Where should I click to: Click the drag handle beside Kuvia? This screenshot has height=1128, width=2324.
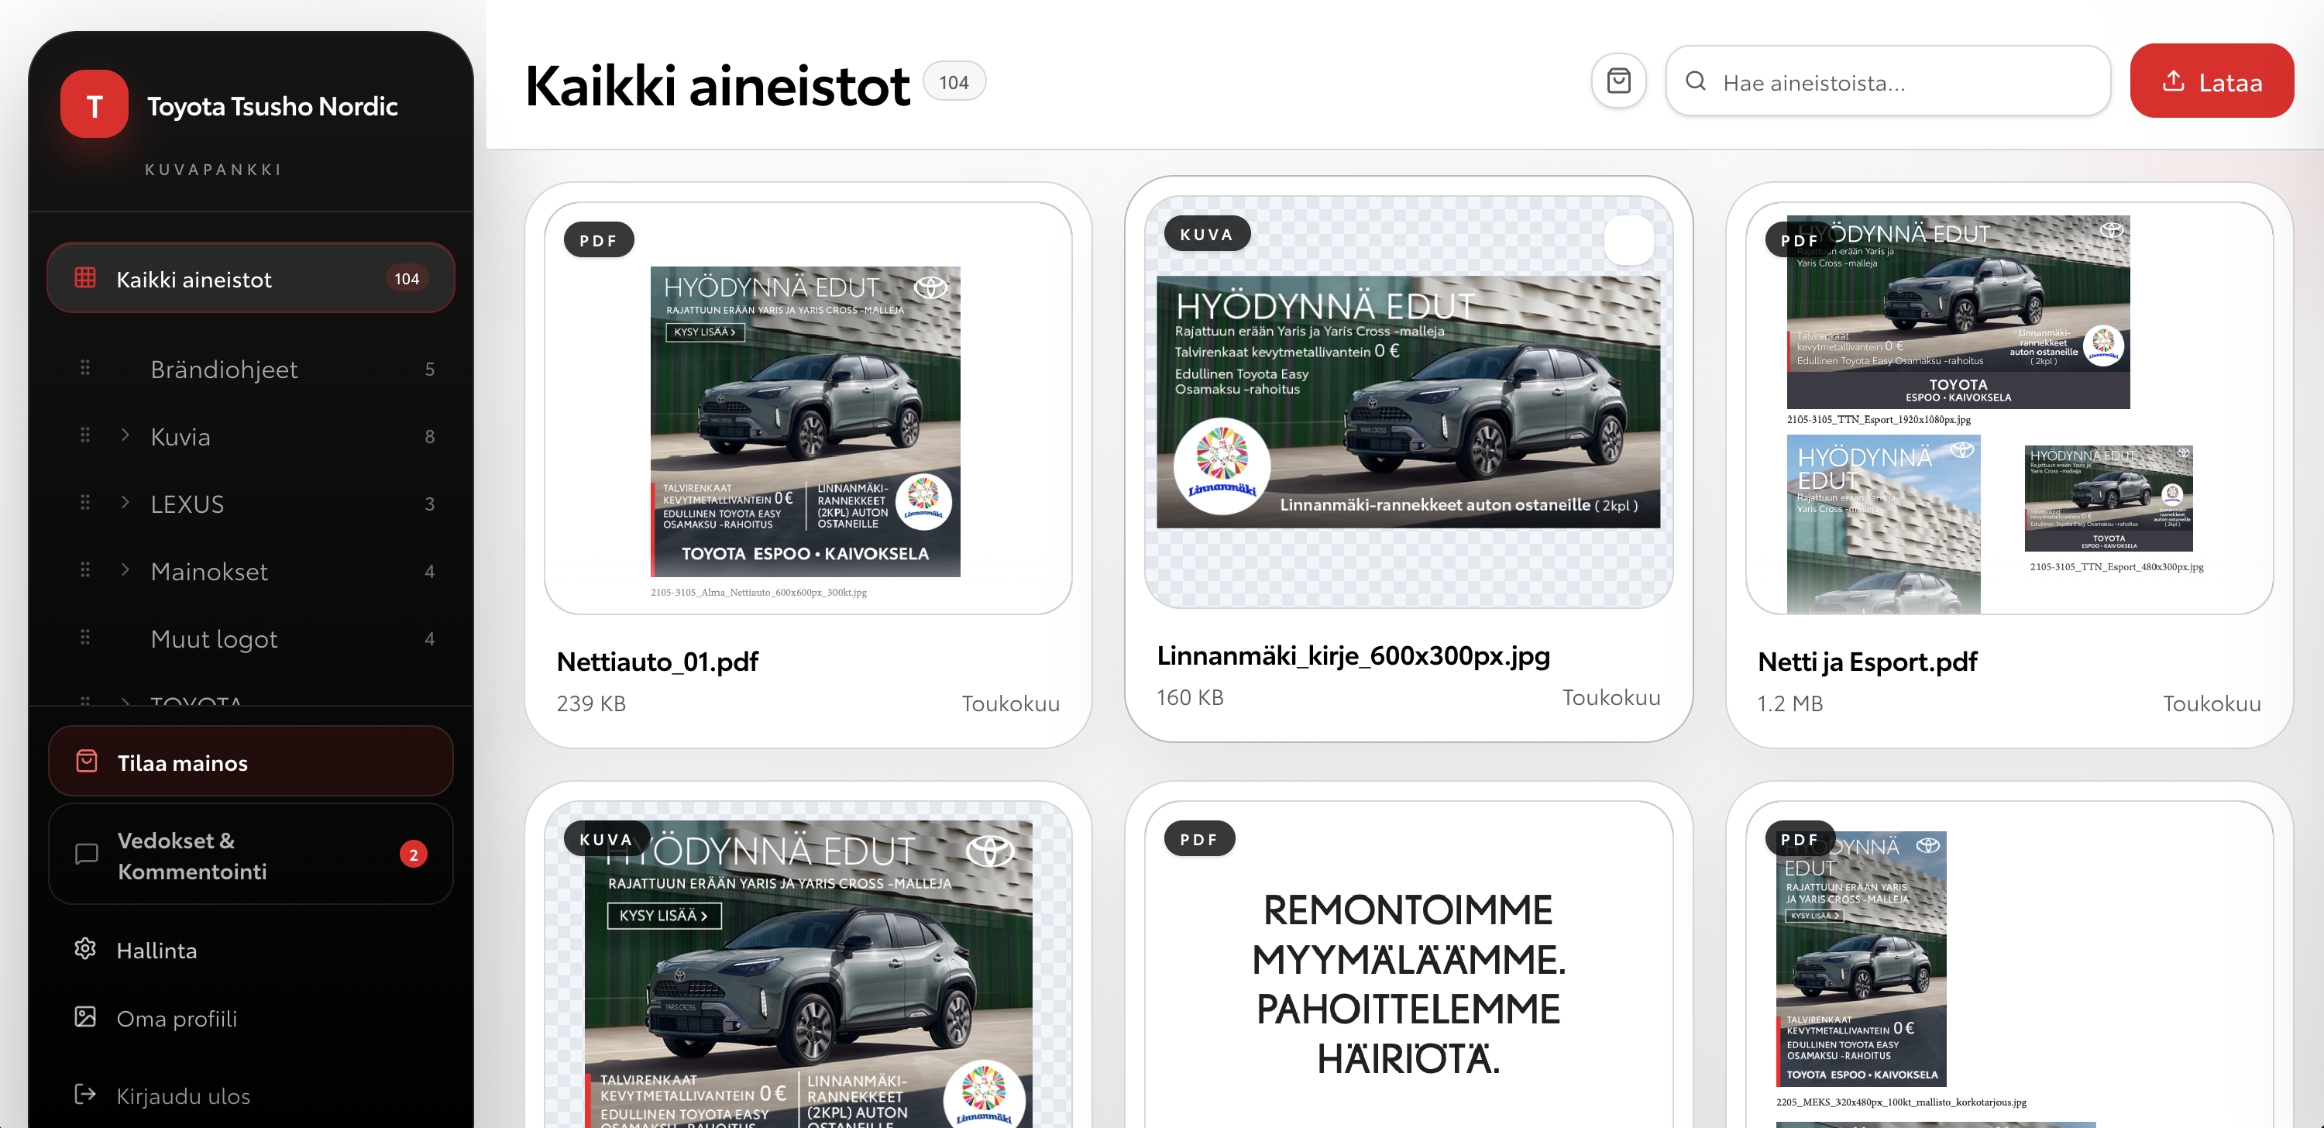pos(84,436)
